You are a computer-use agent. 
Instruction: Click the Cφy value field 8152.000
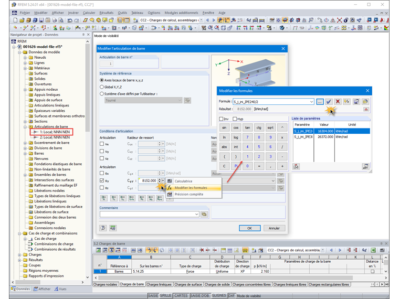point(148,180)
